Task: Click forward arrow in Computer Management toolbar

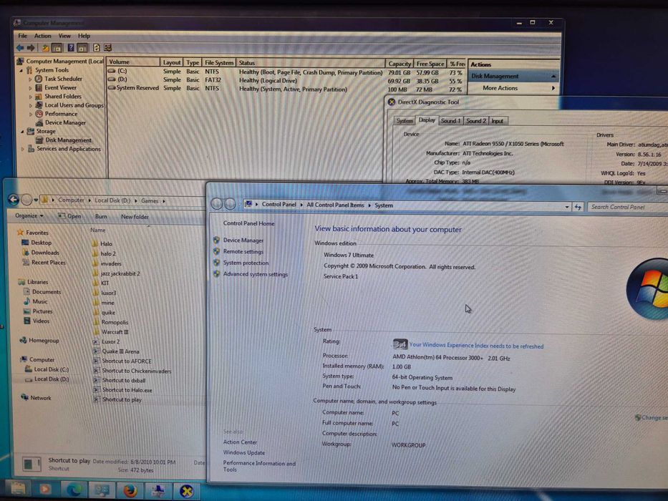Action: pyautogui.click(x=31, y=48)
